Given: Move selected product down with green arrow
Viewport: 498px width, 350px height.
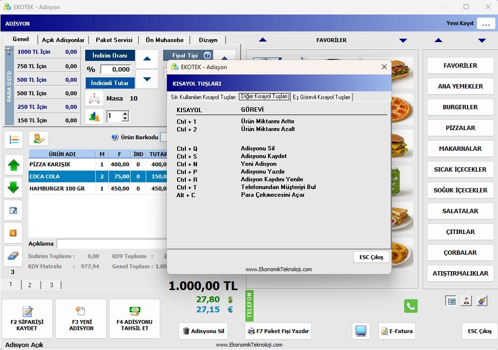Looking at the screenshot, I should [14, 187].
